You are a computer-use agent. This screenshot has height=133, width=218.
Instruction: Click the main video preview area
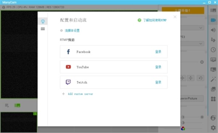(x=19, y=54)
